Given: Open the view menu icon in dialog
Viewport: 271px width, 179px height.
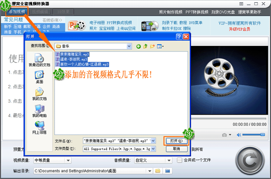Looking at the screenshot, I should point(160,46).
